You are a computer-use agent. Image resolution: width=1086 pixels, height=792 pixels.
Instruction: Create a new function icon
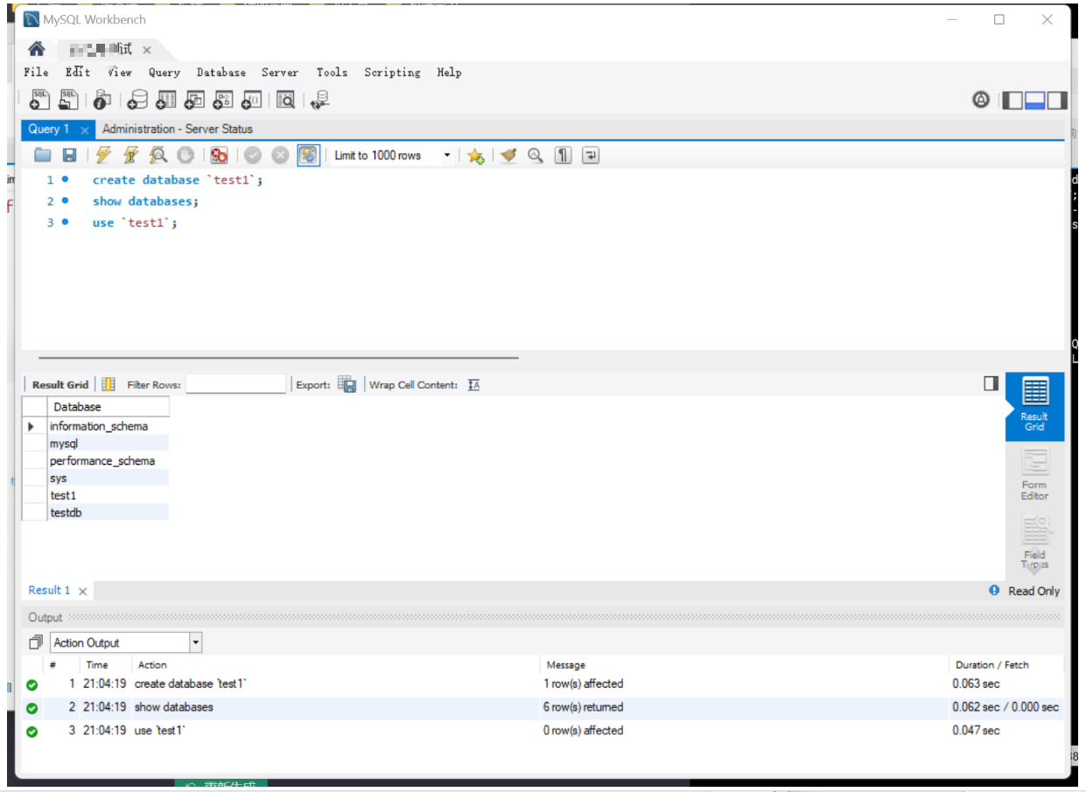(x=251, y=100)
